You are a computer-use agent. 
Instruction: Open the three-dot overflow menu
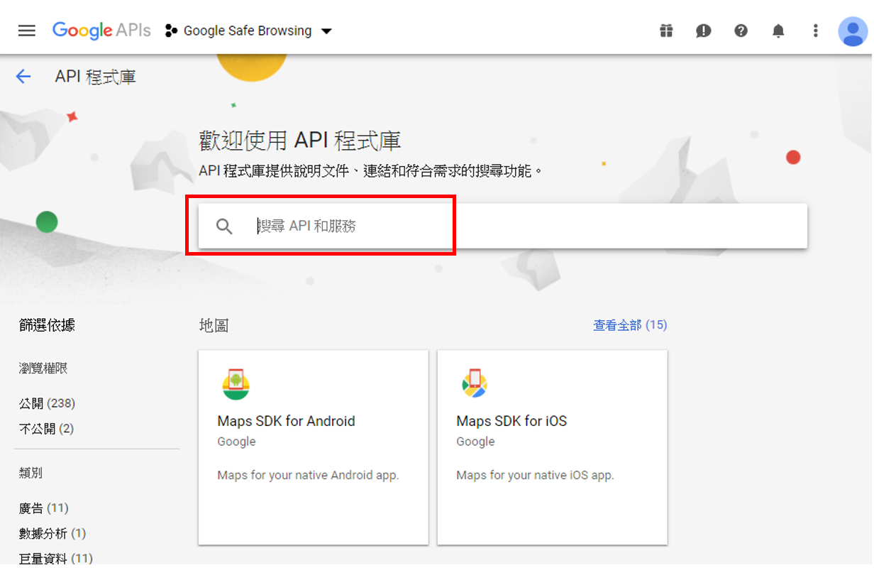815,31
